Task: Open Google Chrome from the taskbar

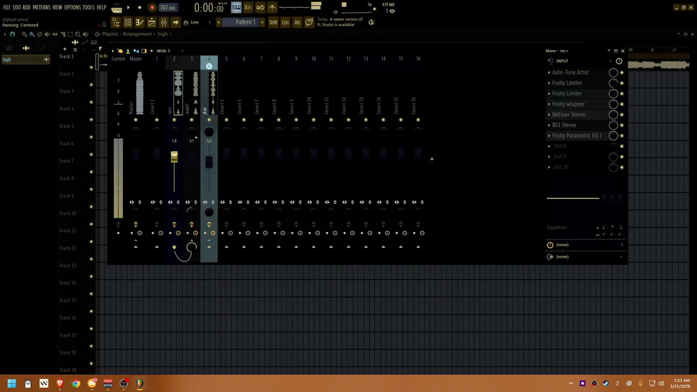Action: click(x=76, y=383)
